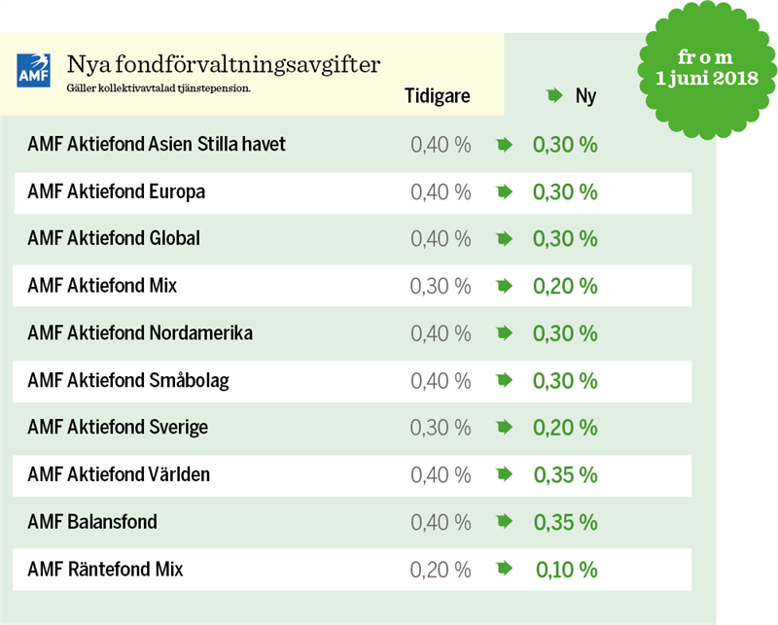The image size is (778, 625).
Task: Click green arrow in Aktiefond Global row
Action: coord(504,239)
